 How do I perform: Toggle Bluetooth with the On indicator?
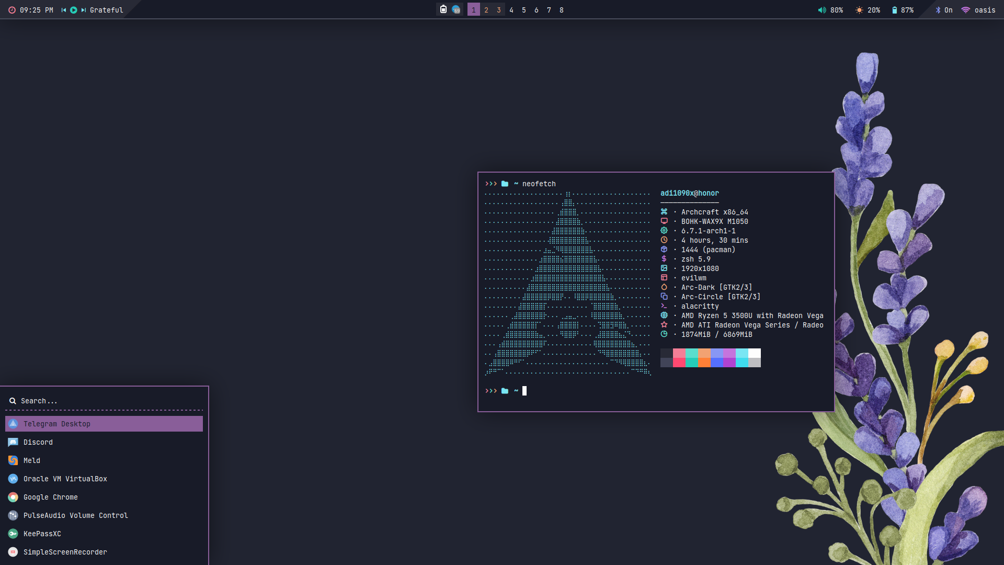[944, 10]
